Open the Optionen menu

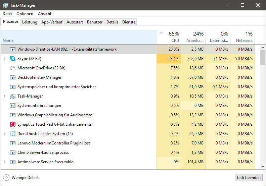25,14
